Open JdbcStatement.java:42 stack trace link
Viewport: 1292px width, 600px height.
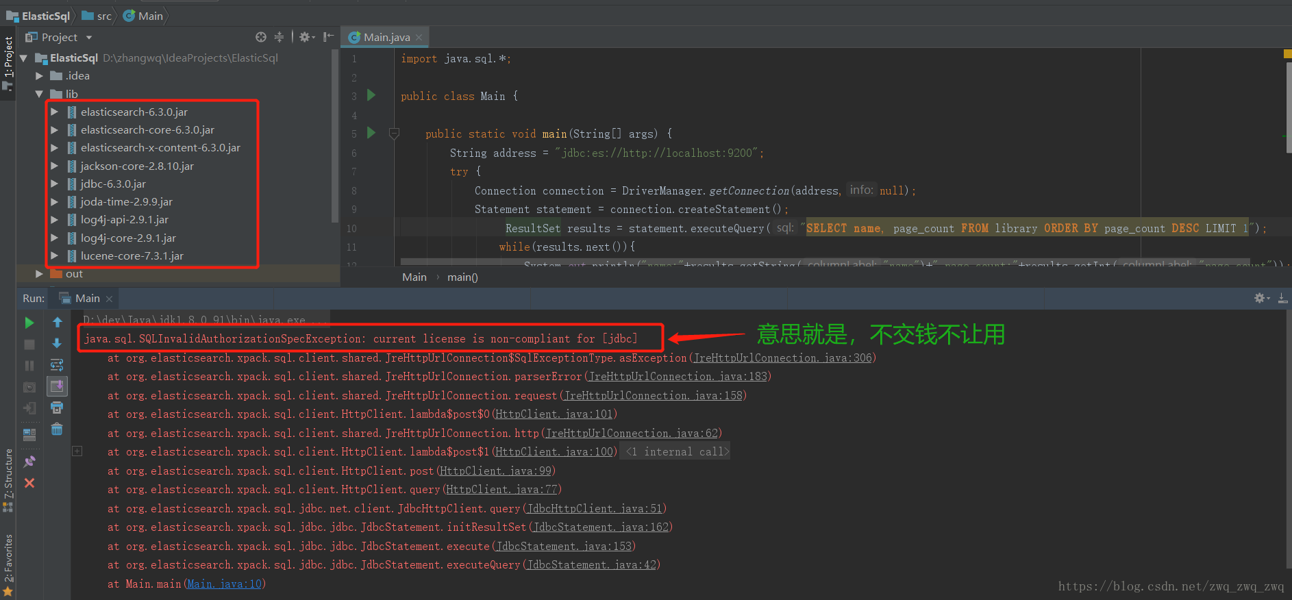pos(592,564)
